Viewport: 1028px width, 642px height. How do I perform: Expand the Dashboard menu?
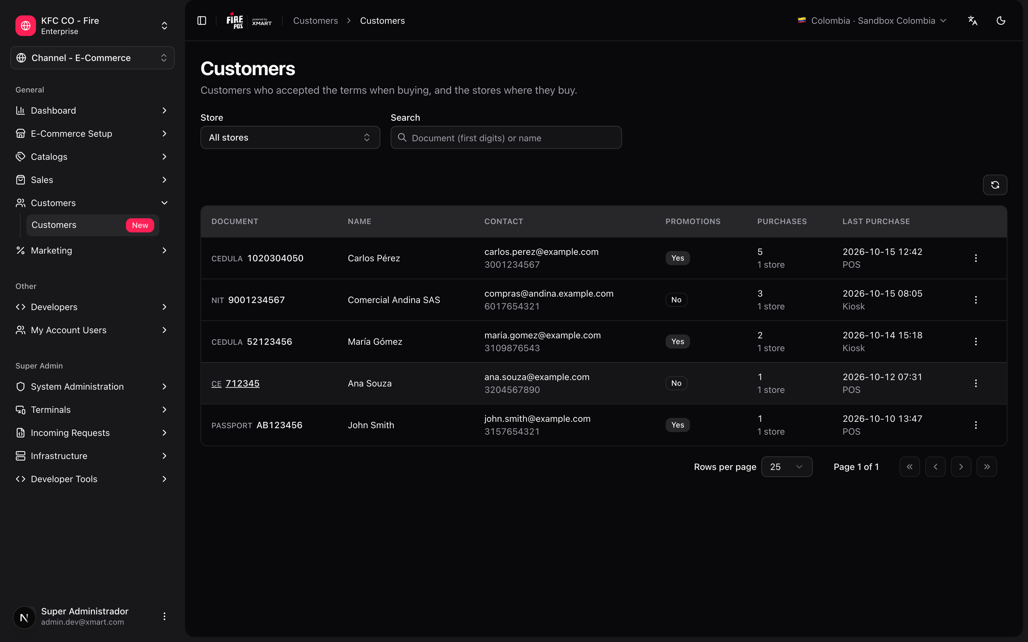(92, 110)
